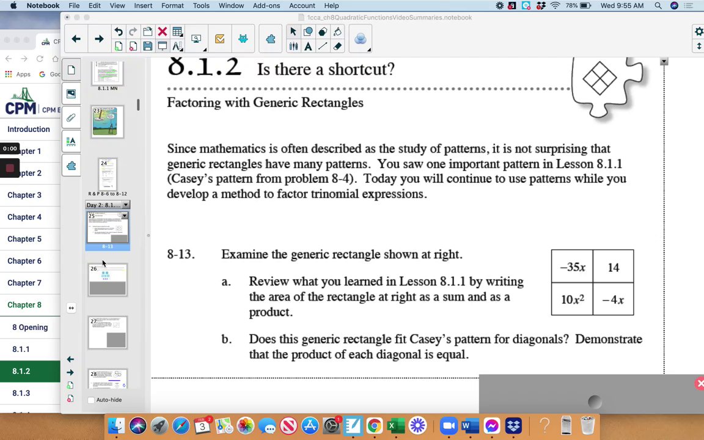Open 8 Opening in CPM sidebar
This screenshot has width=704, height=440.
[30, 327]
